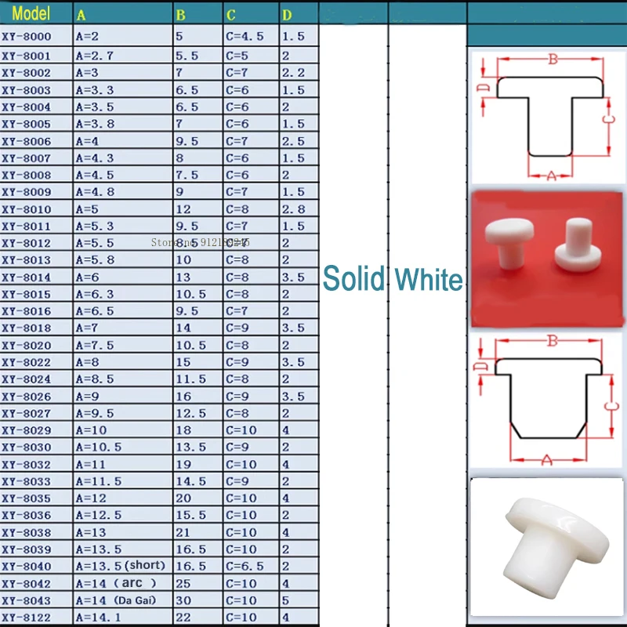Select the "A=14.1" cell
Viewport: 627px width, 627px height.
[123, 617]
